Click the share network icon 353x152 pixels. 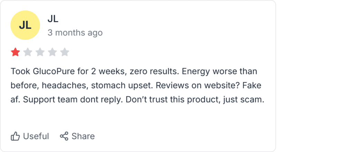pyautogui.click(x=64, y=136)
